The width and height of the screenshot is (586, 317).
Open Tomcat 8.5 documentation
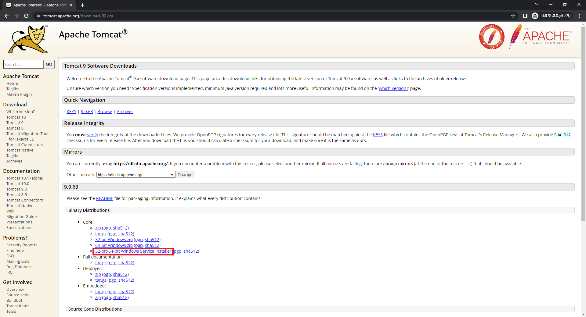click(16, 195)
